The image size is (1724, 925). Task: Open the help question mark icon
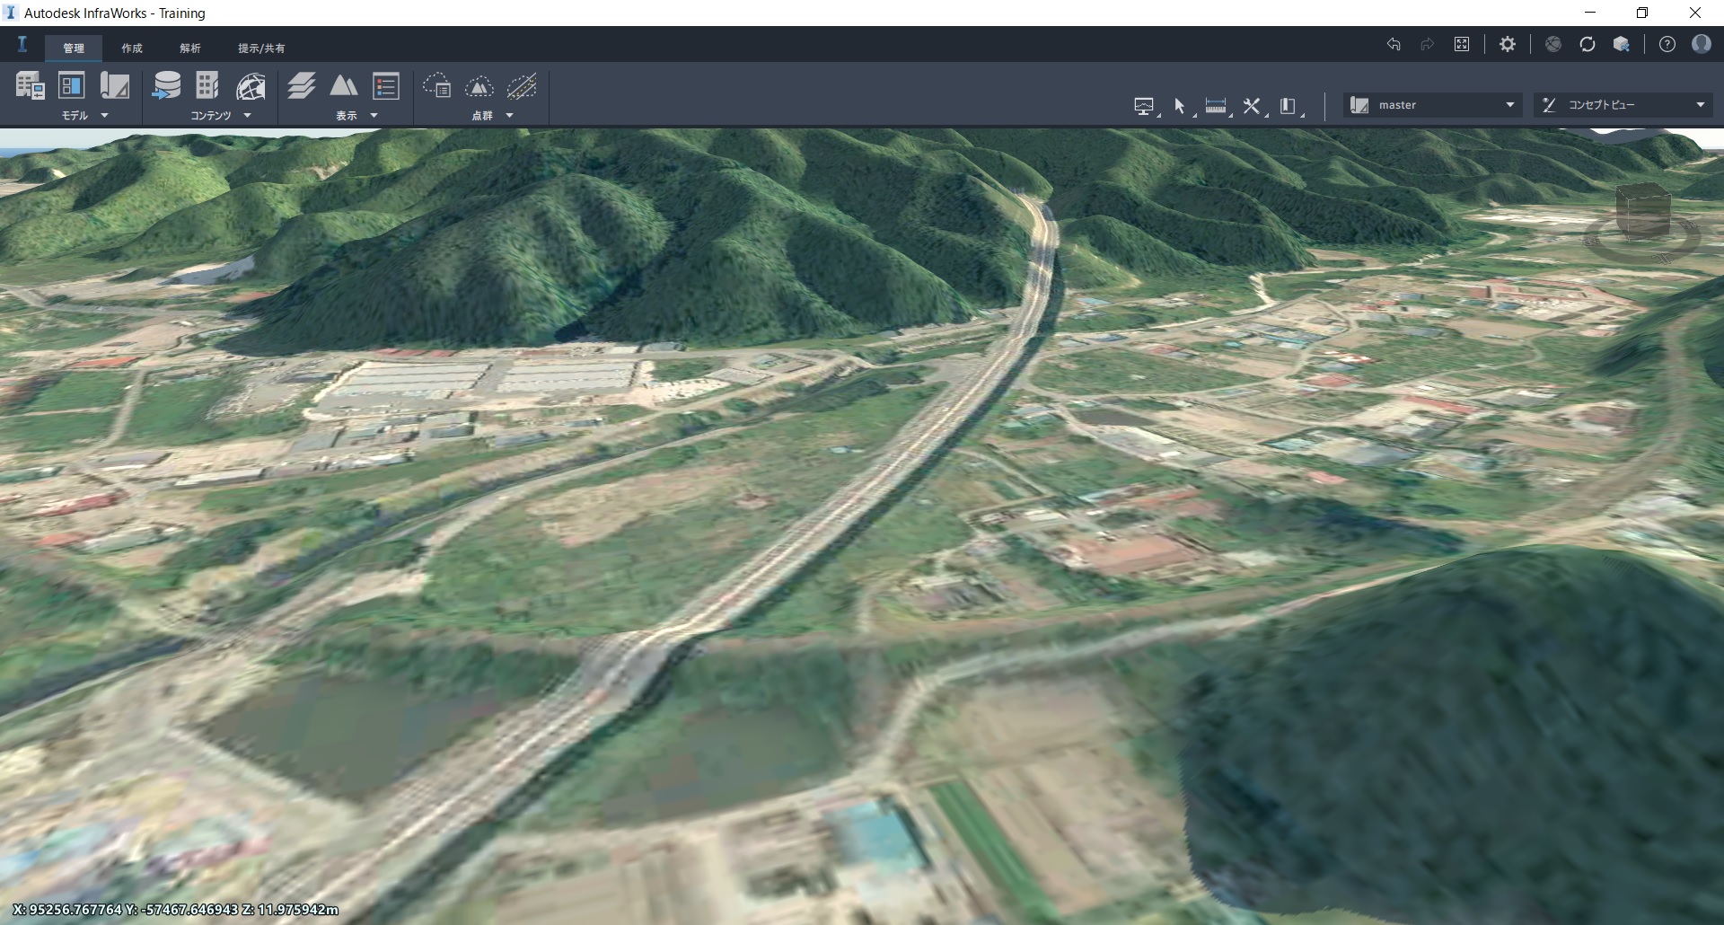pos(1667,44)
